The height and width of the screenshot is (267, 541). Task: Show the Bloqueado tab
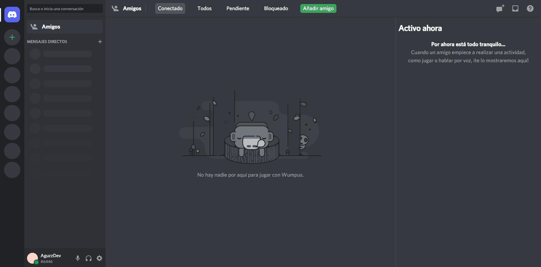point(276,8)
